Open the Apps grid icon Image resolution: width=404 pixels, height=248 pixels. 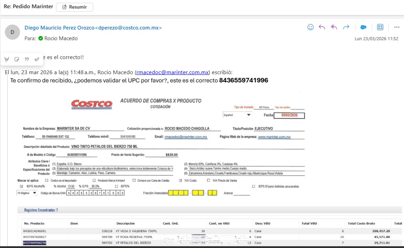380,27
